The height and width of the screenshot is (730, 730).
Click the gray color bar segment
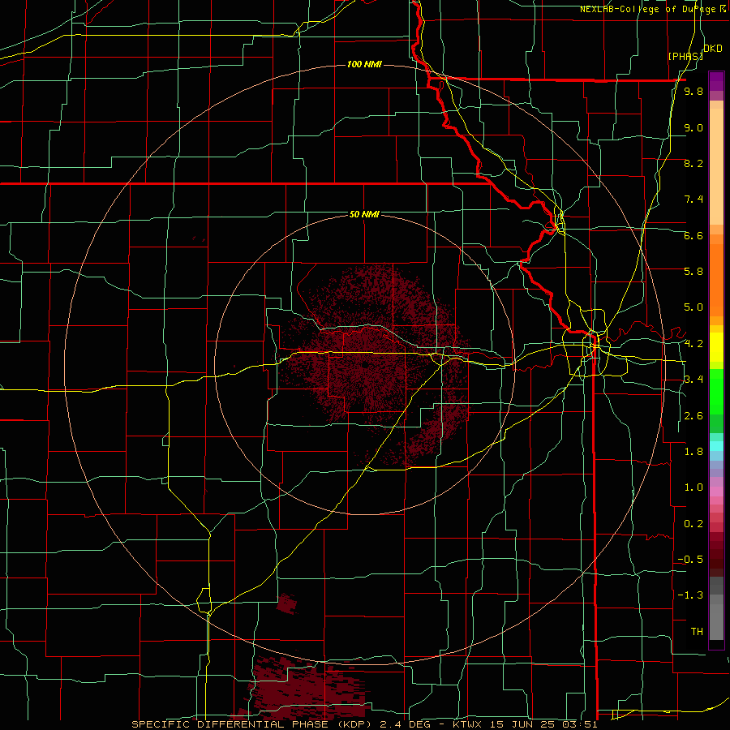point(716,619)
